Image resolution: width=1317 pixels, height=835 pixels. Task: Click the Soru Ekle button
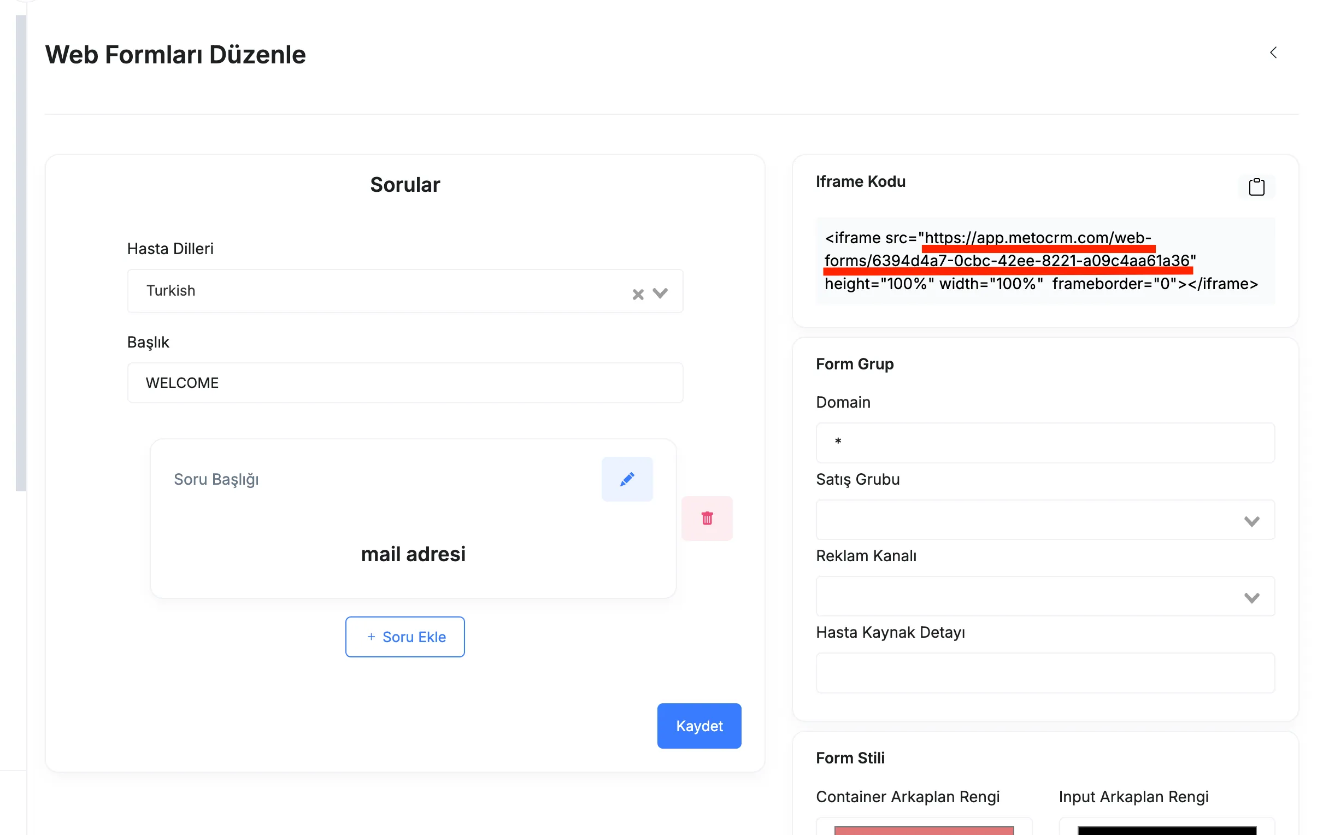click(x=405, y=637)
